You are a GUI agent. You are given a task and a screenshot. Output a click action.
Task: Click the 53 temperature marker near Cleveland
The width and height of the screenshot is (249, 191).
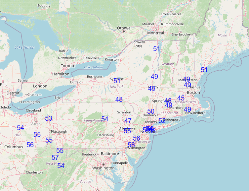pos(49,118)
